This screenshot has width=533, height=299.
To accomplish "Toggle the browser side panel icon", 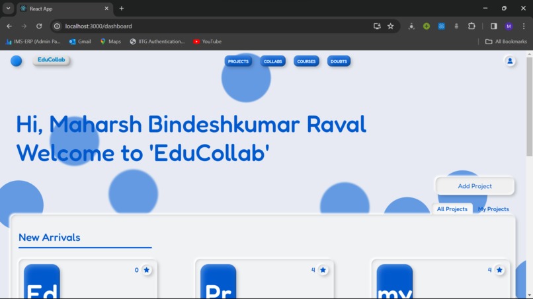I will pos(494,26).
